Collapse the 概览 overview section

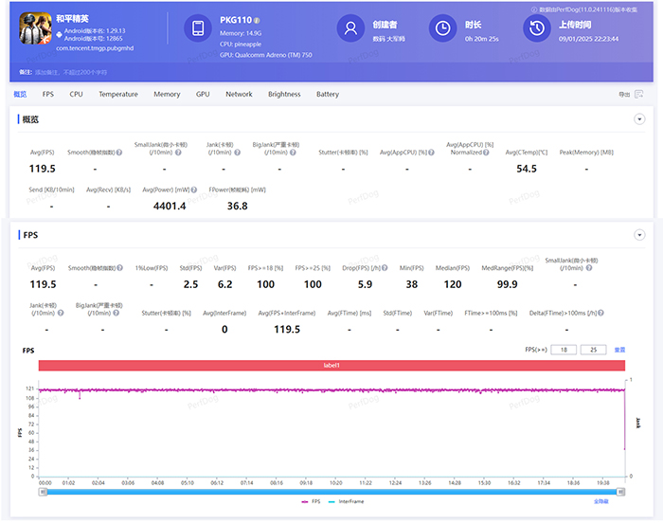(x=639, y=119)
